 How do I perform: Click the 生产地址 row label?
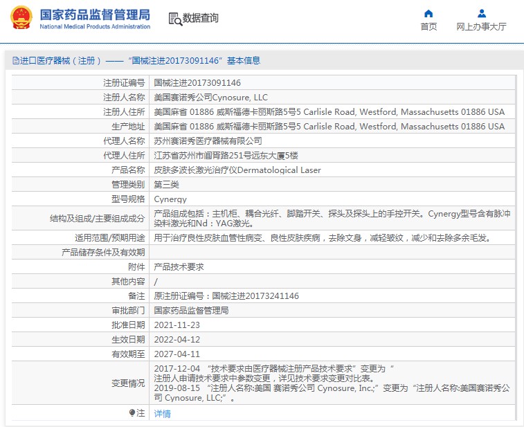coord(128,126)
